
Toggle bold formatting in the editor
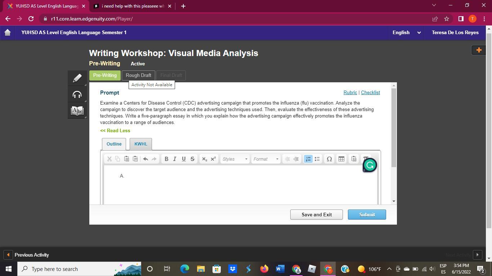point(166,159)
